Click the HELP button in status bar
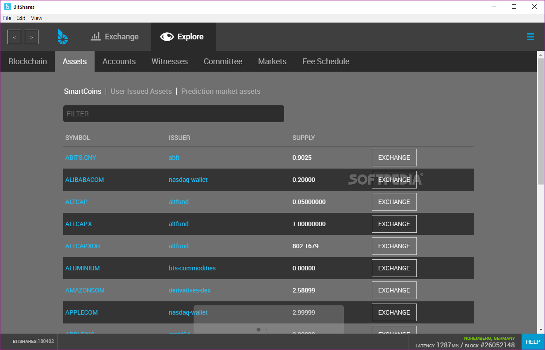Viewport: 545px width, 350px height. point(533,342)
